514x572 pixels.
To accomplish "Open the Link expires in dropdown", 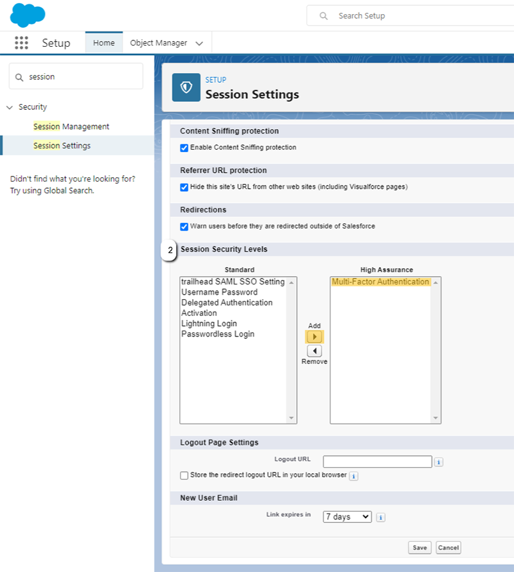I will [347, 517].
